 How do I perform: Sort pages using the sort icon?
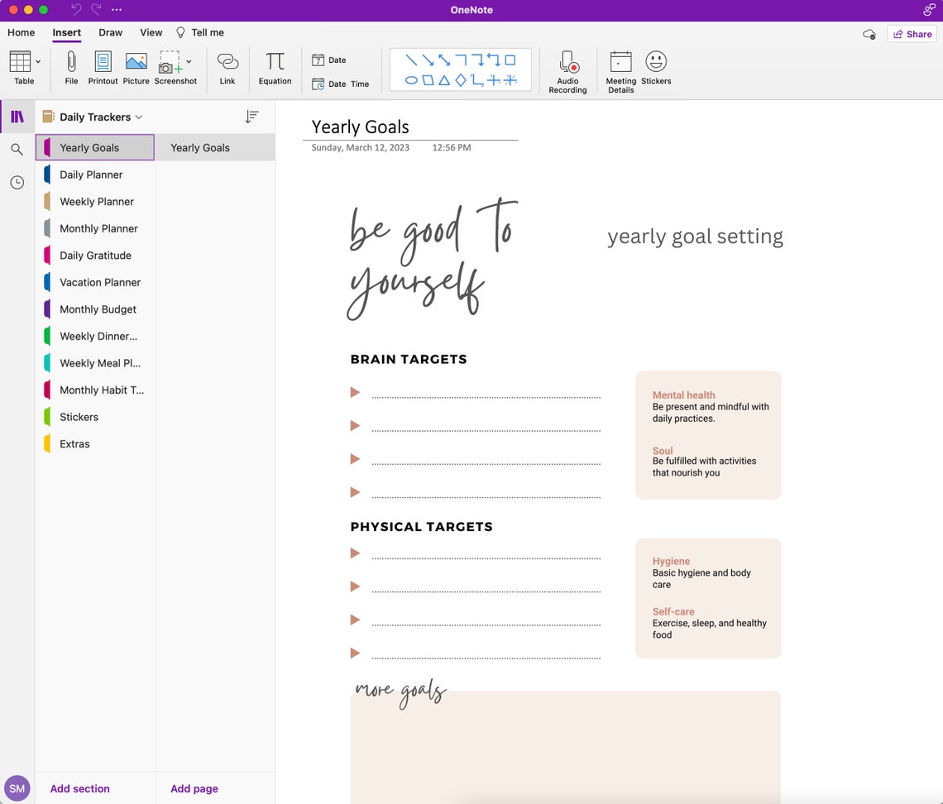coord(252,117)
